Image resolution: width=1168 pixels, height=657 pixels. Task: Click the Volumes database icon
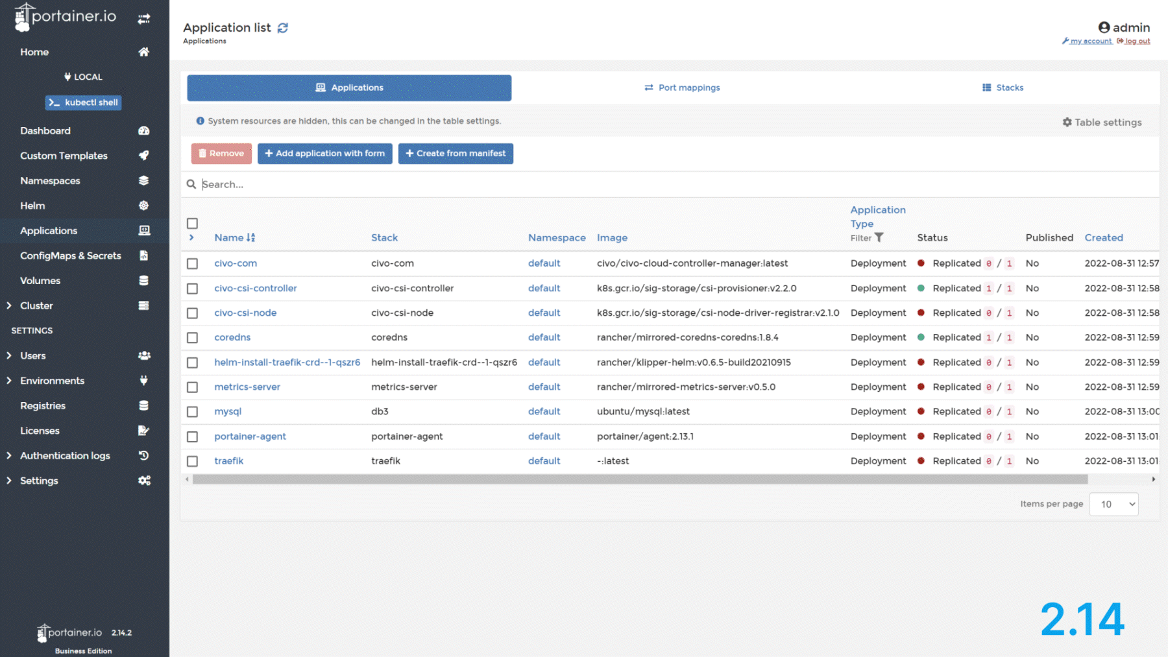144,281
